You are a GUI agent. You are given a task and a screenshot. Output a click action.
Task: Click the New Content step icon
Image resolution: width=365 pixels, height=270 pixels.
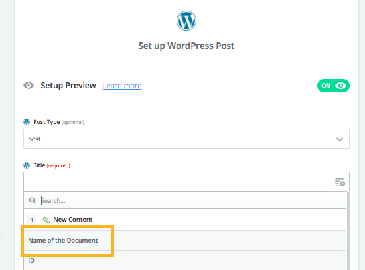pos(46,220)
